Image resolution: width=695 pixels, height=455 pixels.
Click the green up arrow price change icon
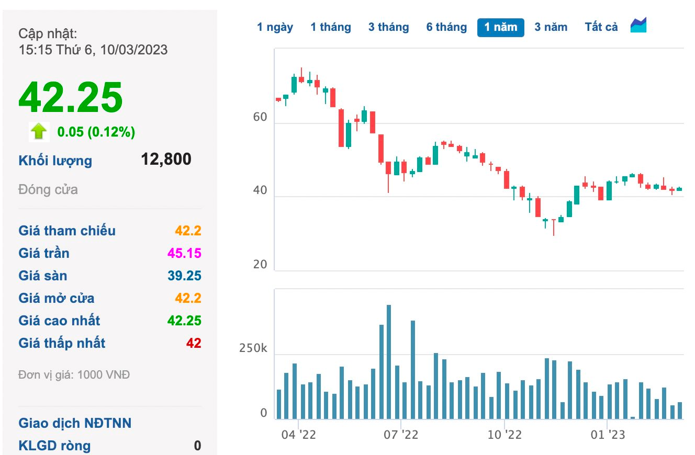coord(39,131)
